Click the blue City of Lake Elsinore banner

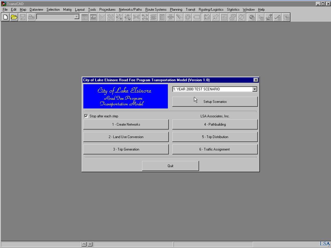click(x=126, y=96)
